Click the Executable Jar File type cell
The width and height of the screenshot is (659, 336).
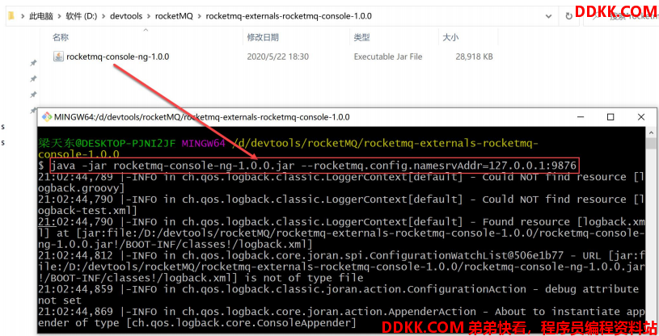pos(388,57)
